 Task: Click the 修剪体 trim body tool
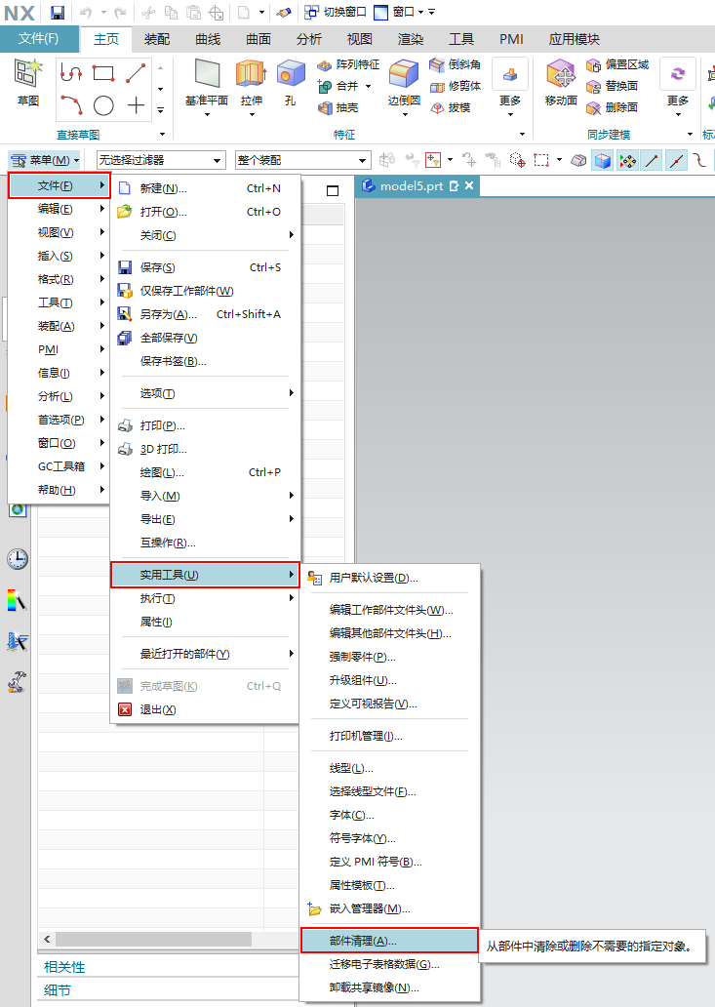tap(456, 86)
